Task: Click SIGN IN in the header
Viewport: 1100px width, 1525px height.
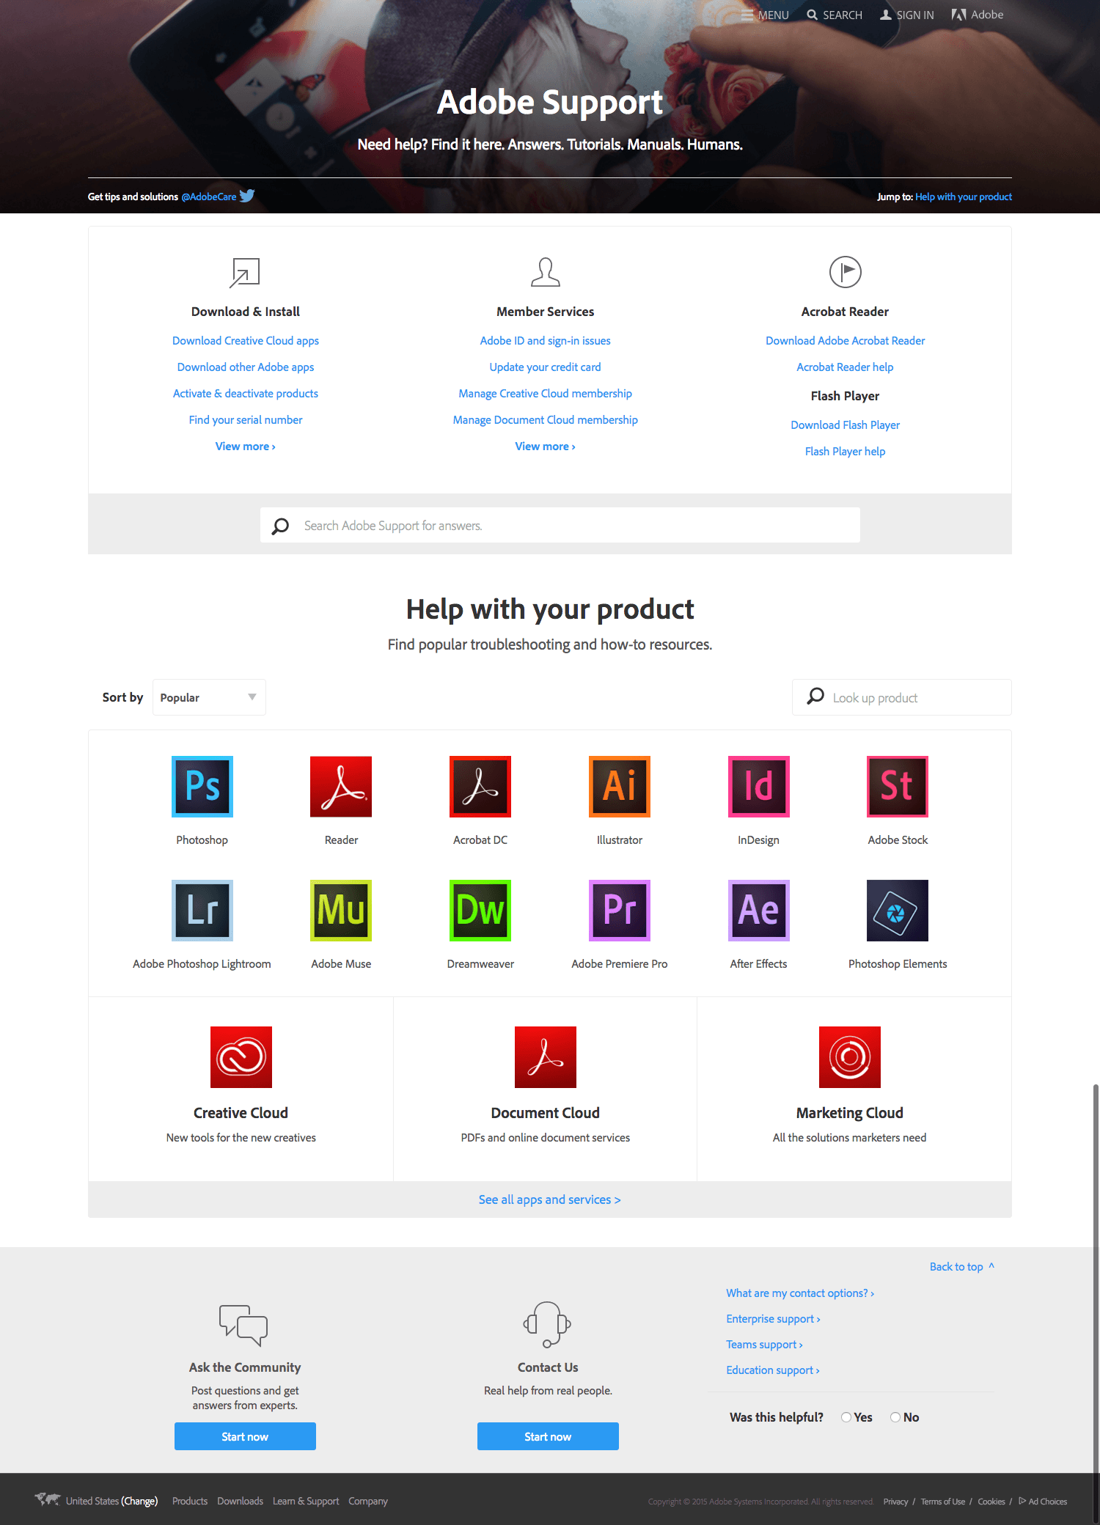Action: (907, 15)
